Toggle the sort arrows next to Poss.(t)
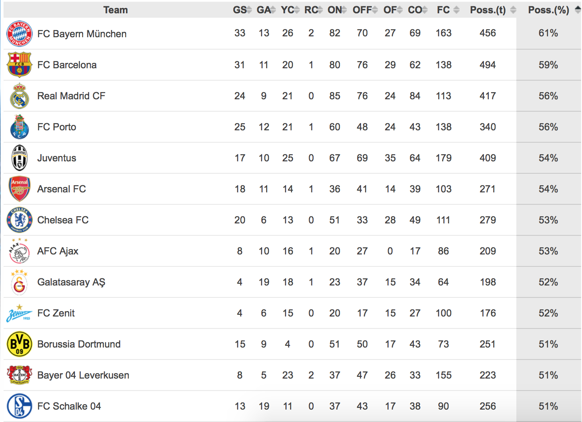 [513, 10]
